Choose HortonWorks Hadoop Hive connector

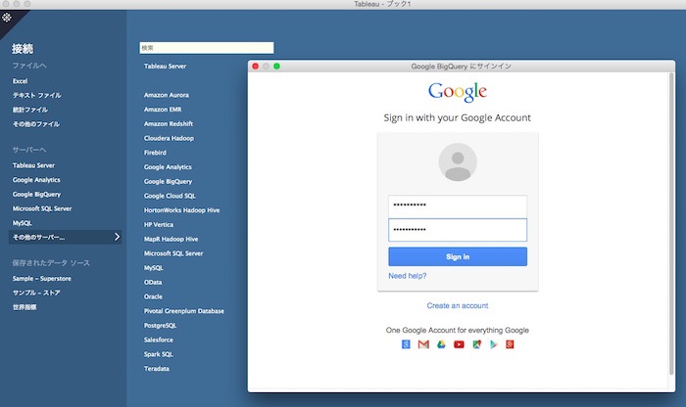coord(181,210)
